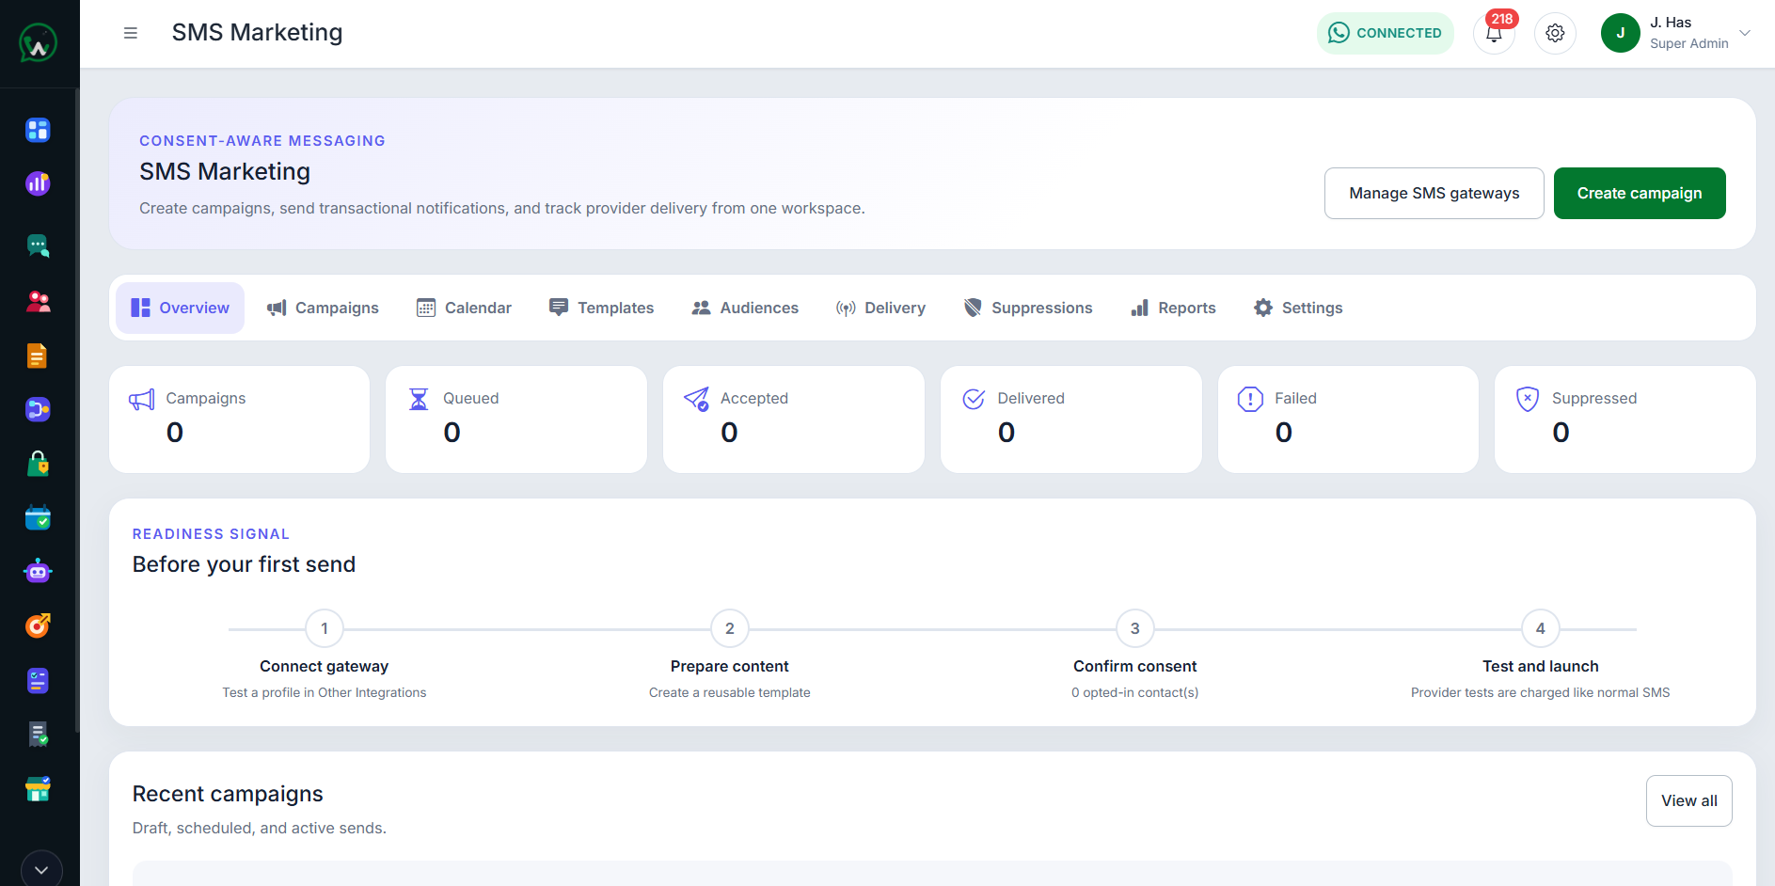Click 'Create a reusable template' text
1775x886 pixels.
pyautogui.click(x=730, y=692)
